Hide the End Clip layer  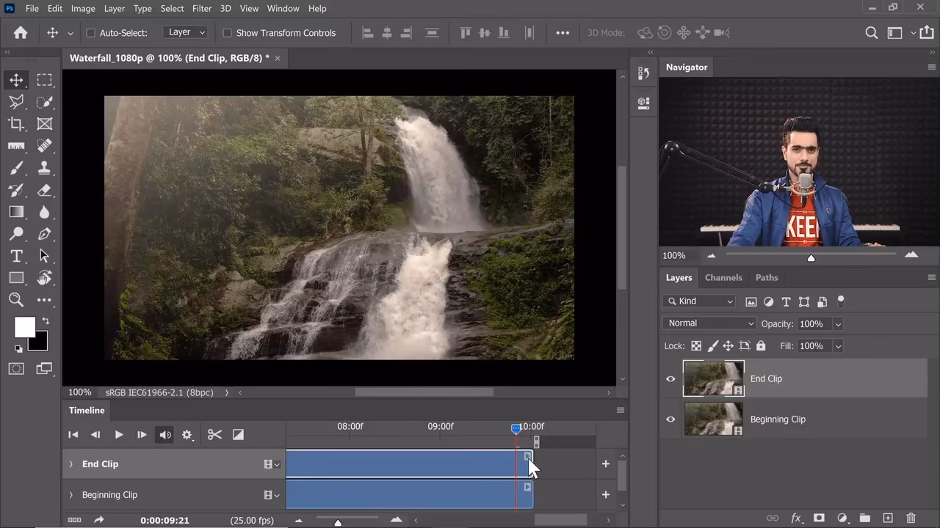pos(670,379)
